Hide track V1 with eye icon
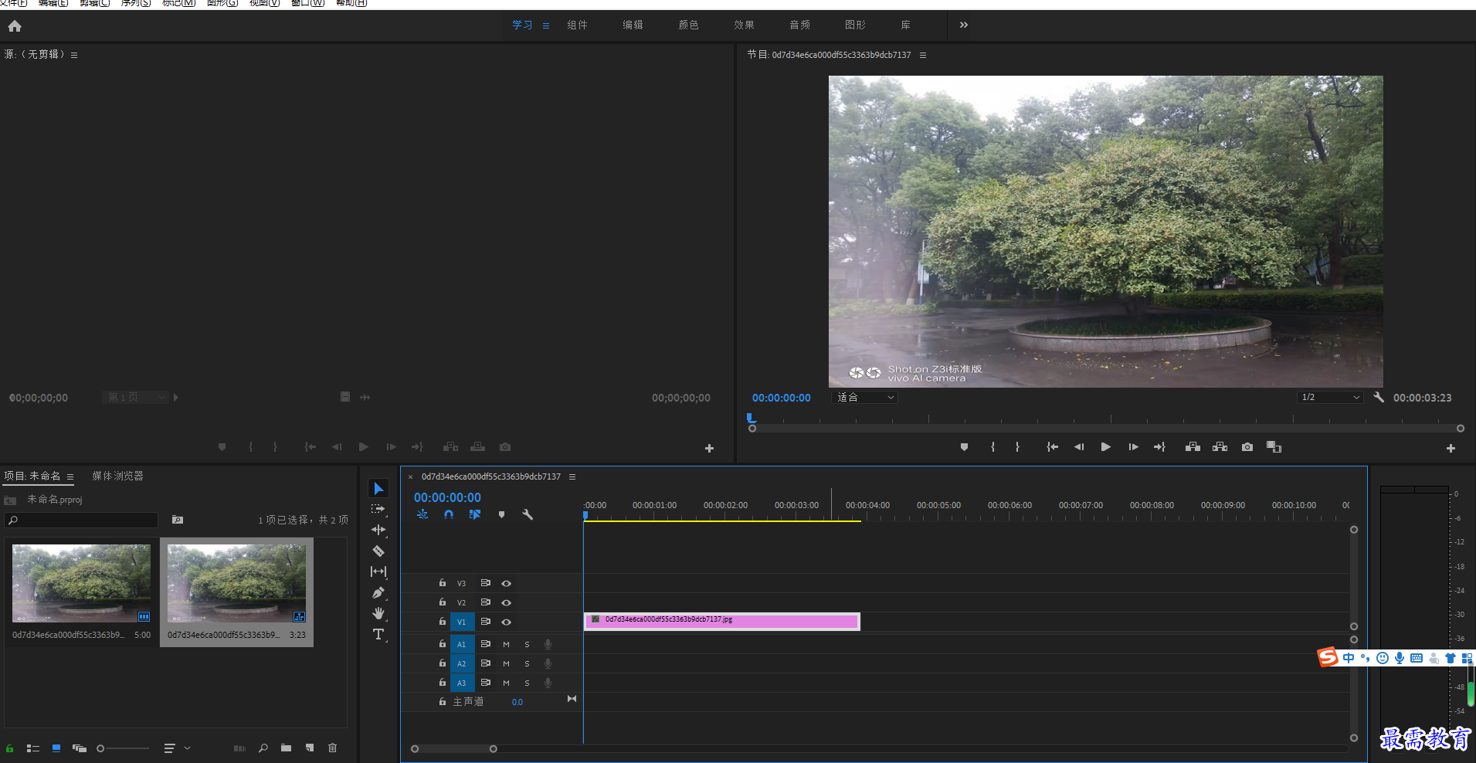Viewport: 1476px width, 763px height. pos(506,622)
